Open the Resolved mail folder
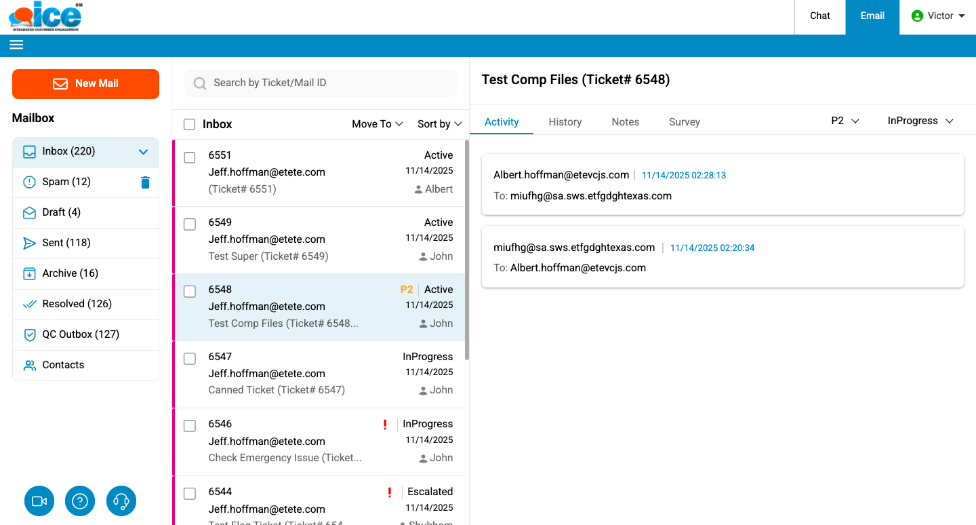Viewport: 976px width, 525px height. coord(77,304)
